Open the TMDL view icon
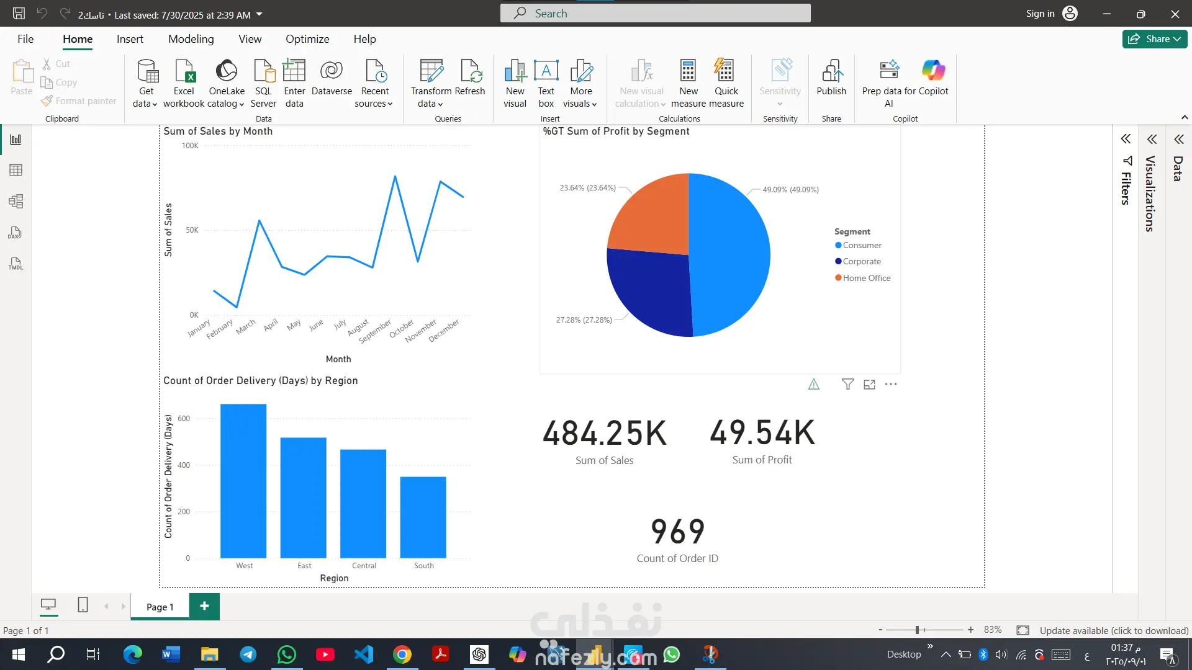The image size is (1192, 670). tap(16, 264)
